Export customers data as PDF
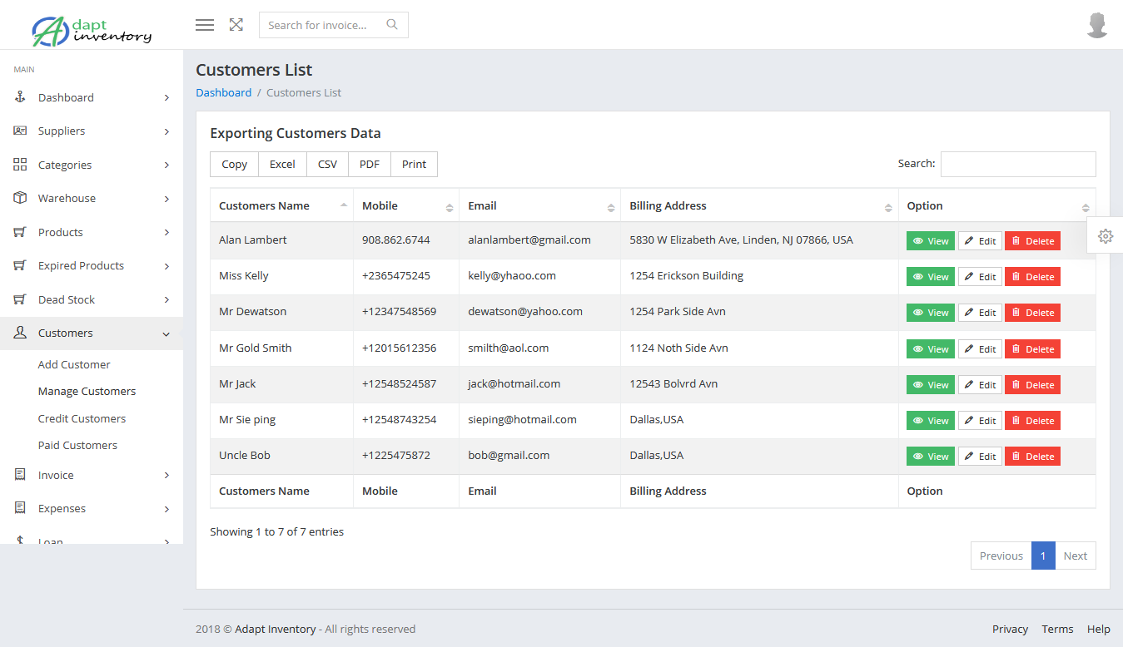The image size is (1123, 647). pyautogui.click(x=370, y=165)
